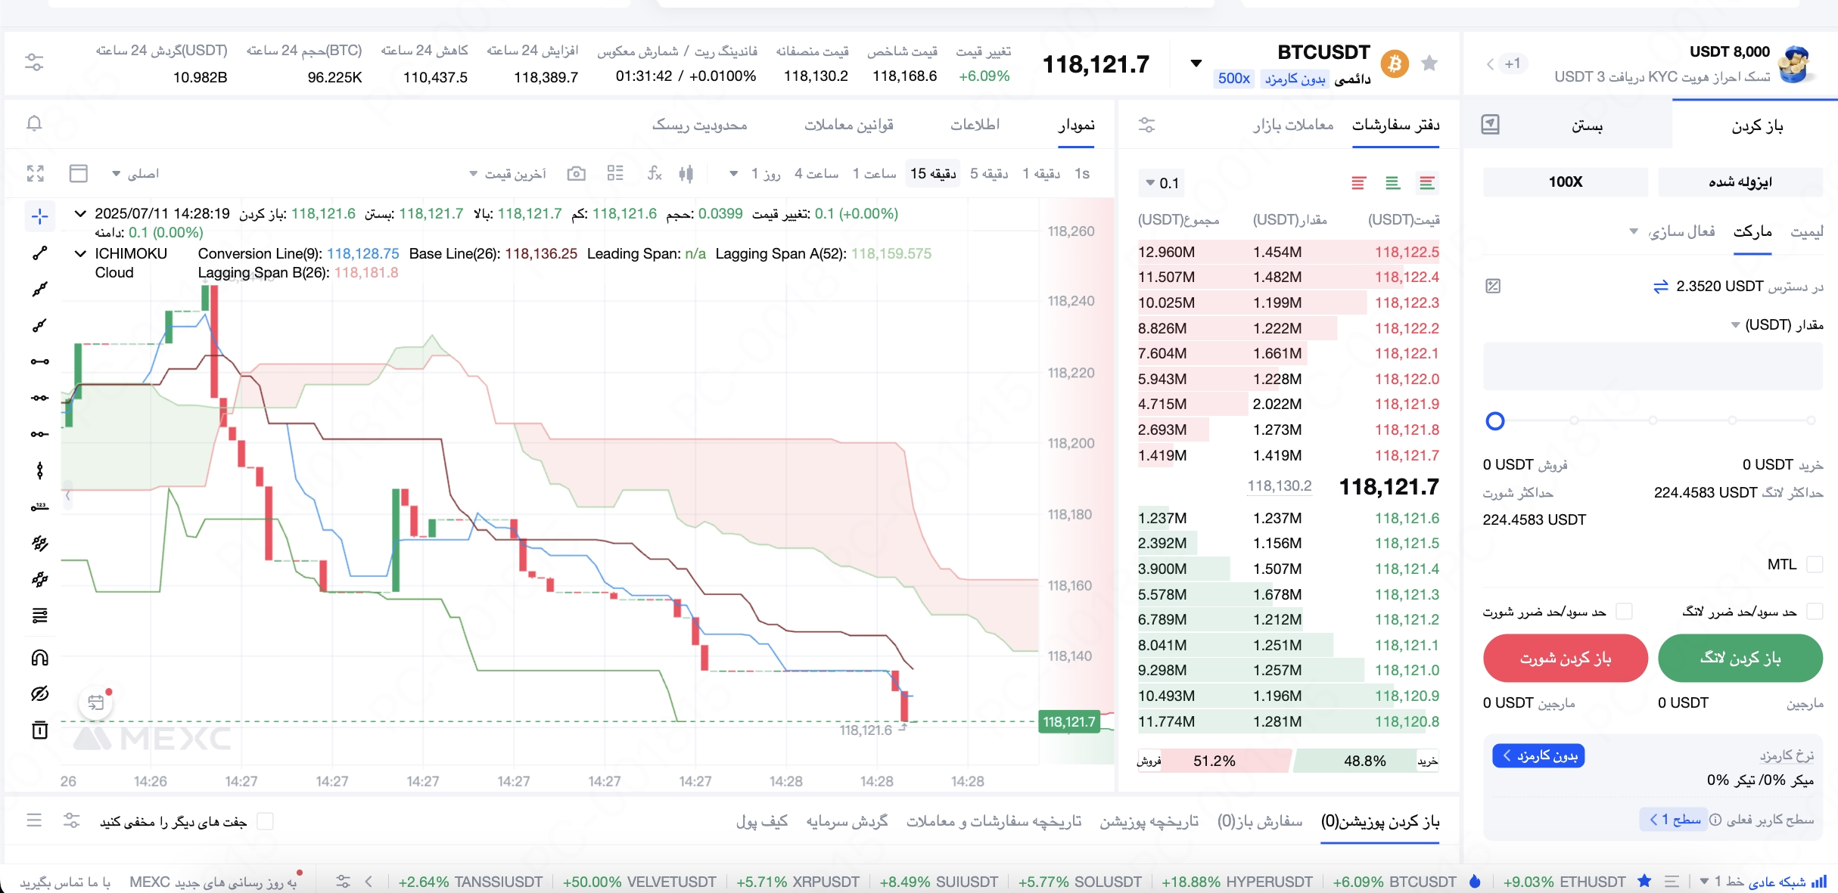Click the 100X leverage button

(1566, 182)
